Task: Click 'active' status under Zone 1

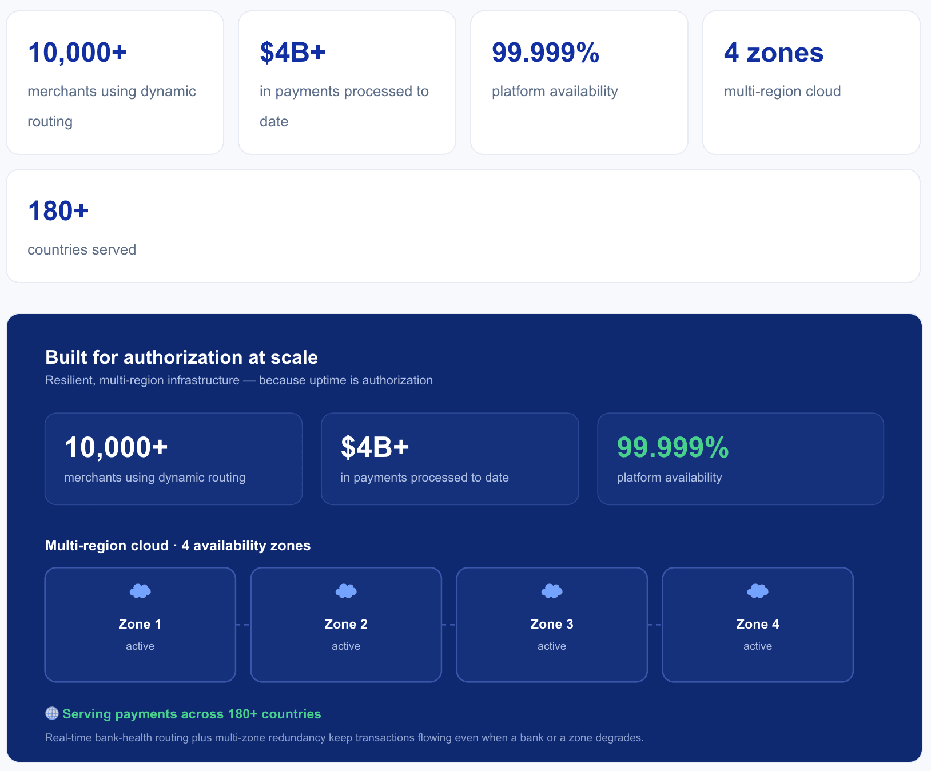Action: pyautogui.click(x=140, y=646)
